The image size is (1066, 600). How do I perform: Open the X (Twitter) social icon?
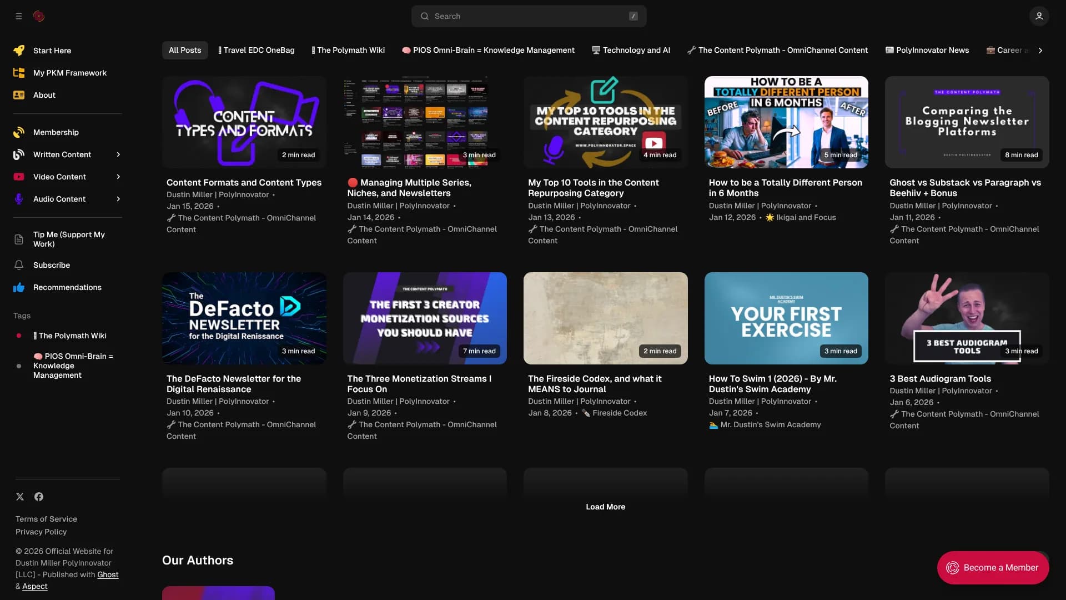coord(20,497)
